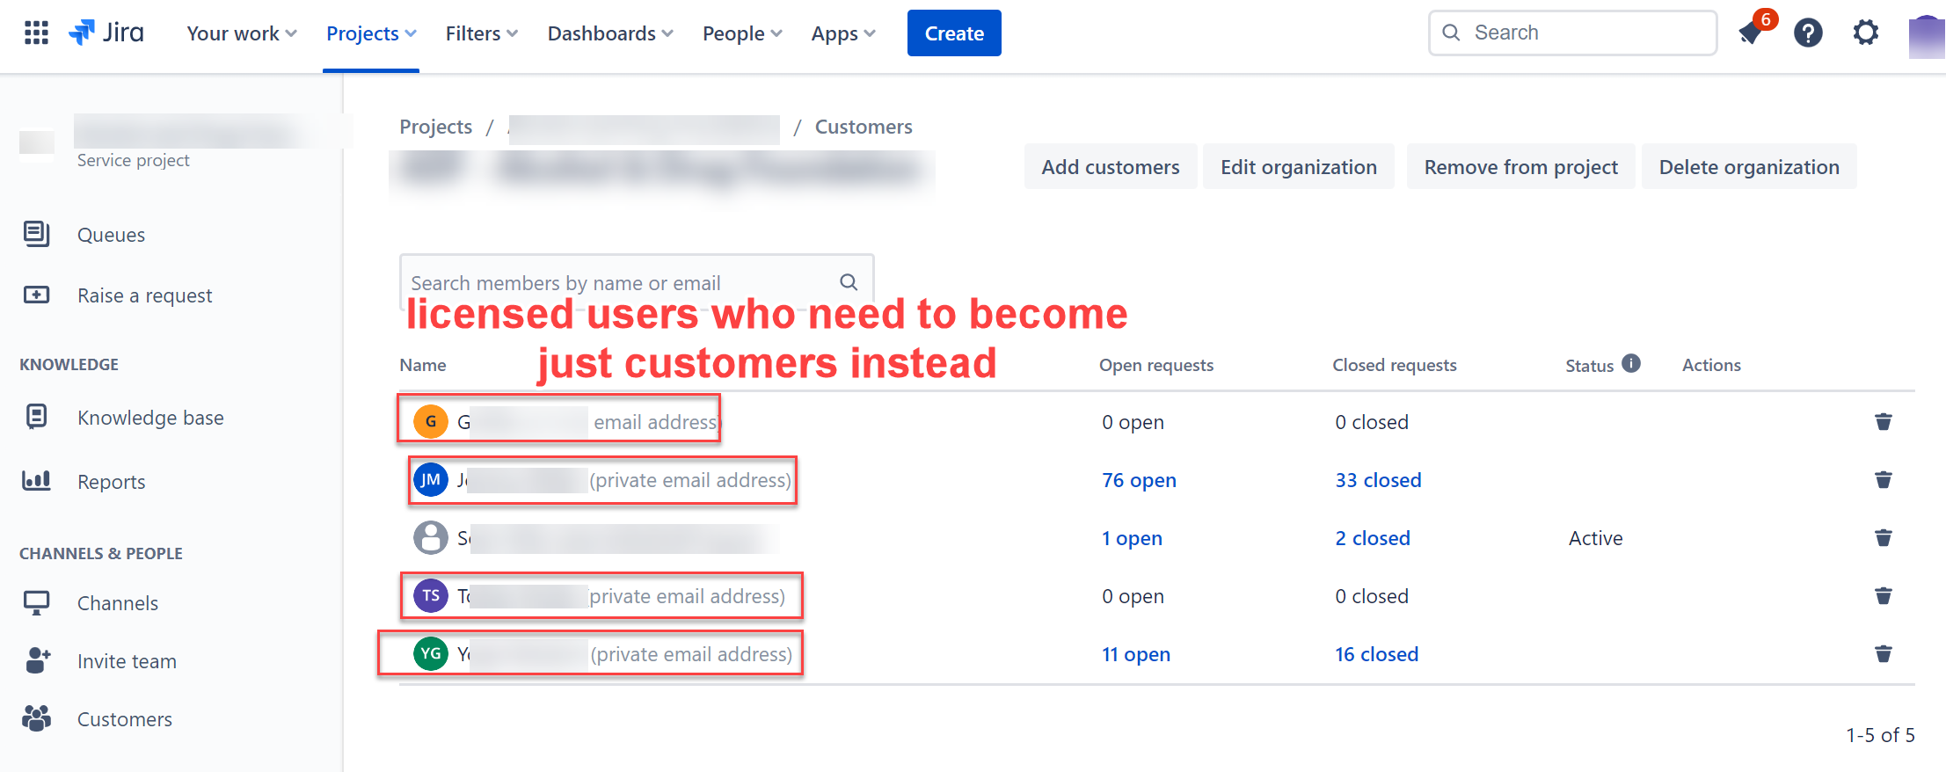Click Delete organization button
This screenshot has height=772, width=1946.
pyautogui.click(x=1749, y=167)
